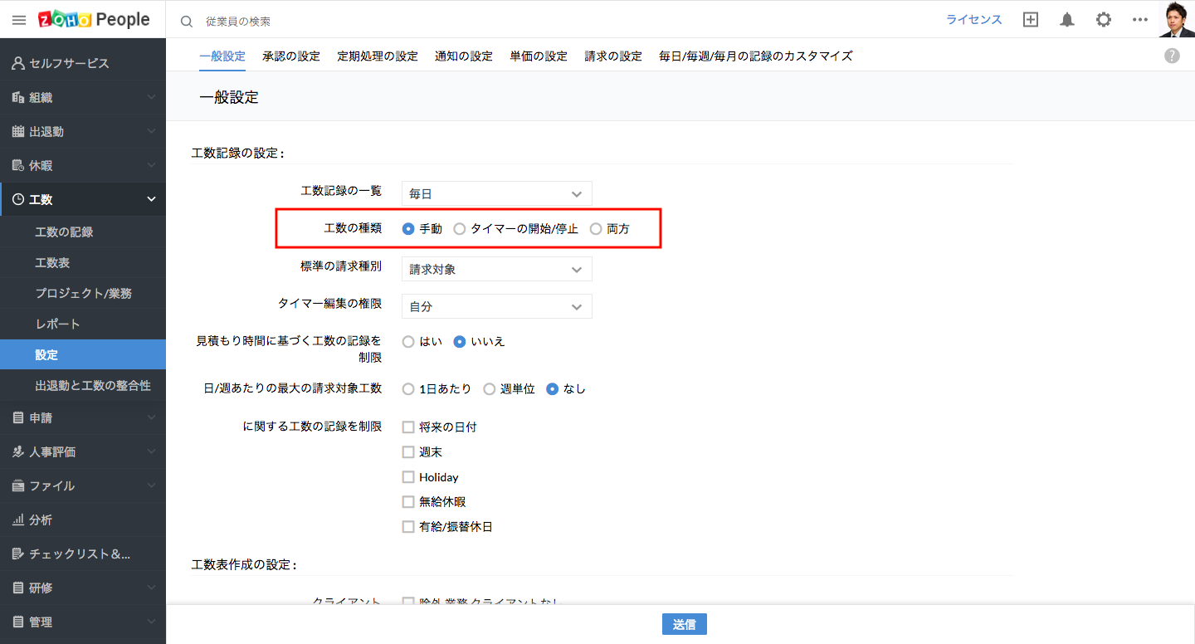The image size is (1195, 644).
Task: Open the settings gear icon
Action: (x=1104, y=20)
